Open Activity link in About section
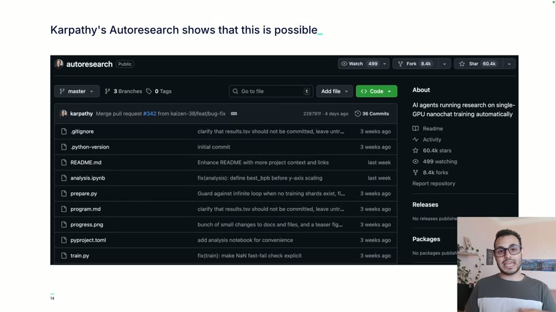The width and height of the screenshot is (556, 312). 432,139
